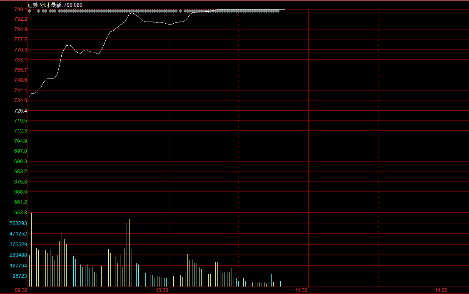Image resolution: width=469 pixels, height=294 pixels.
Task: Select price axis label 704.9
Action: pos(21,141)
